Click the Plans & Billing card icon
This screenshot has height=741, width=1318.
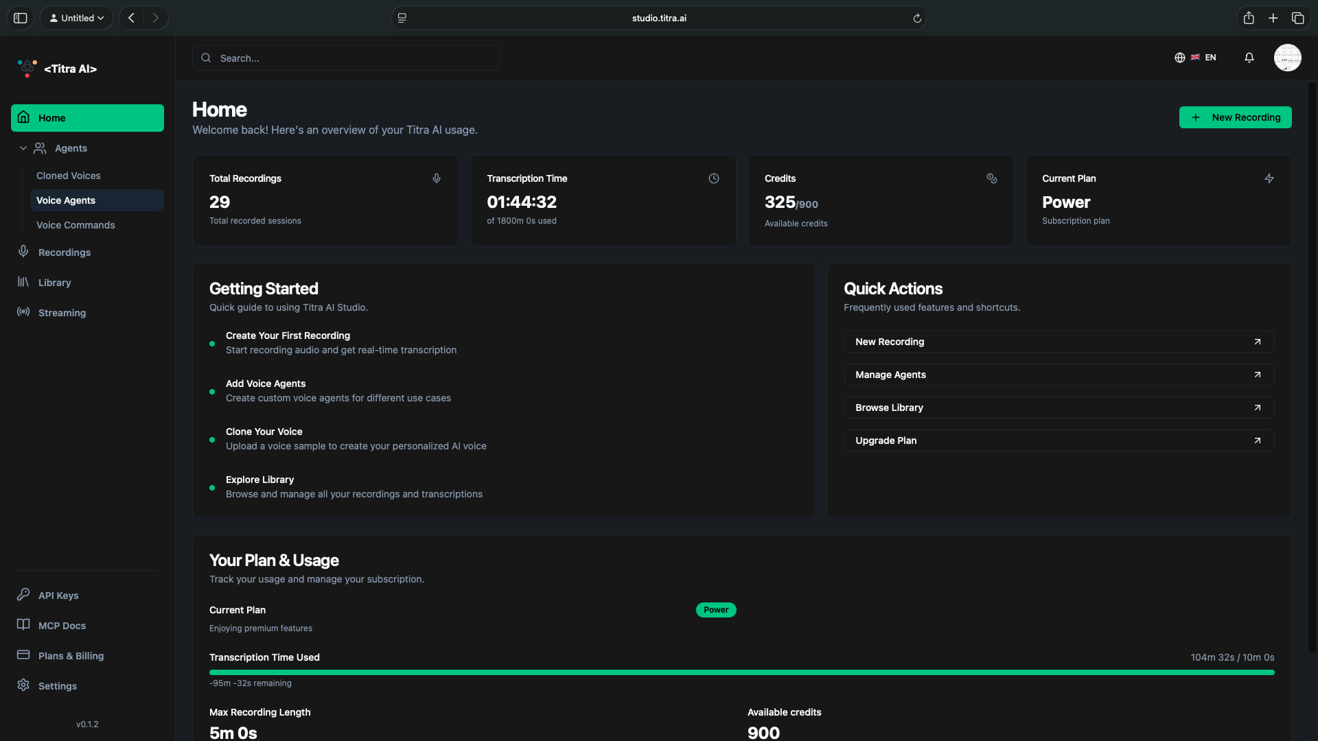pos(23,655)
